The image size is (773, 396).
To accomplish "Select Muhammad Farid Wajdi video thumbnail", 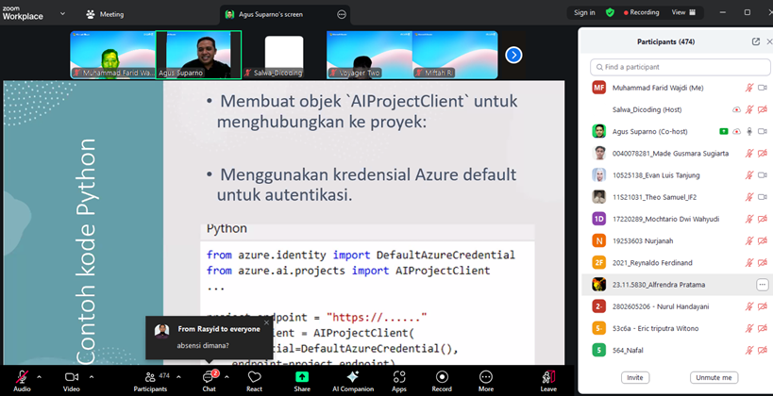I will click(113, 55).
